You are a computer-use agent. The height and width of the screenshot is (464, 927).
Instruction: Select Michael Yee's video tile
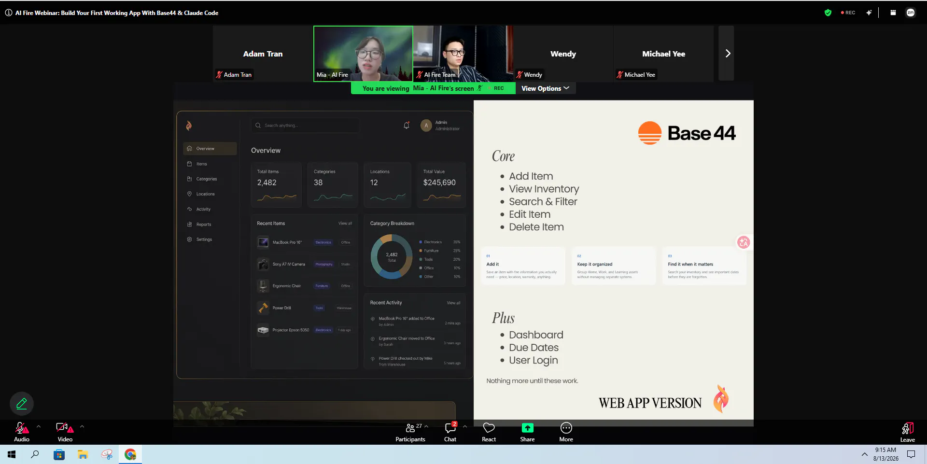coord(663,54)
